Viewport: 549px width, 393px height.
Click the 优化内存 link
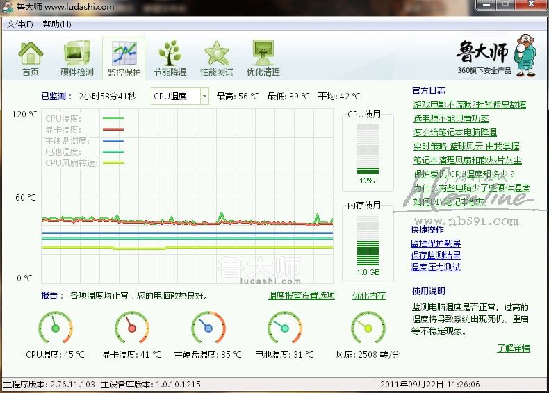tap(368, 296)
